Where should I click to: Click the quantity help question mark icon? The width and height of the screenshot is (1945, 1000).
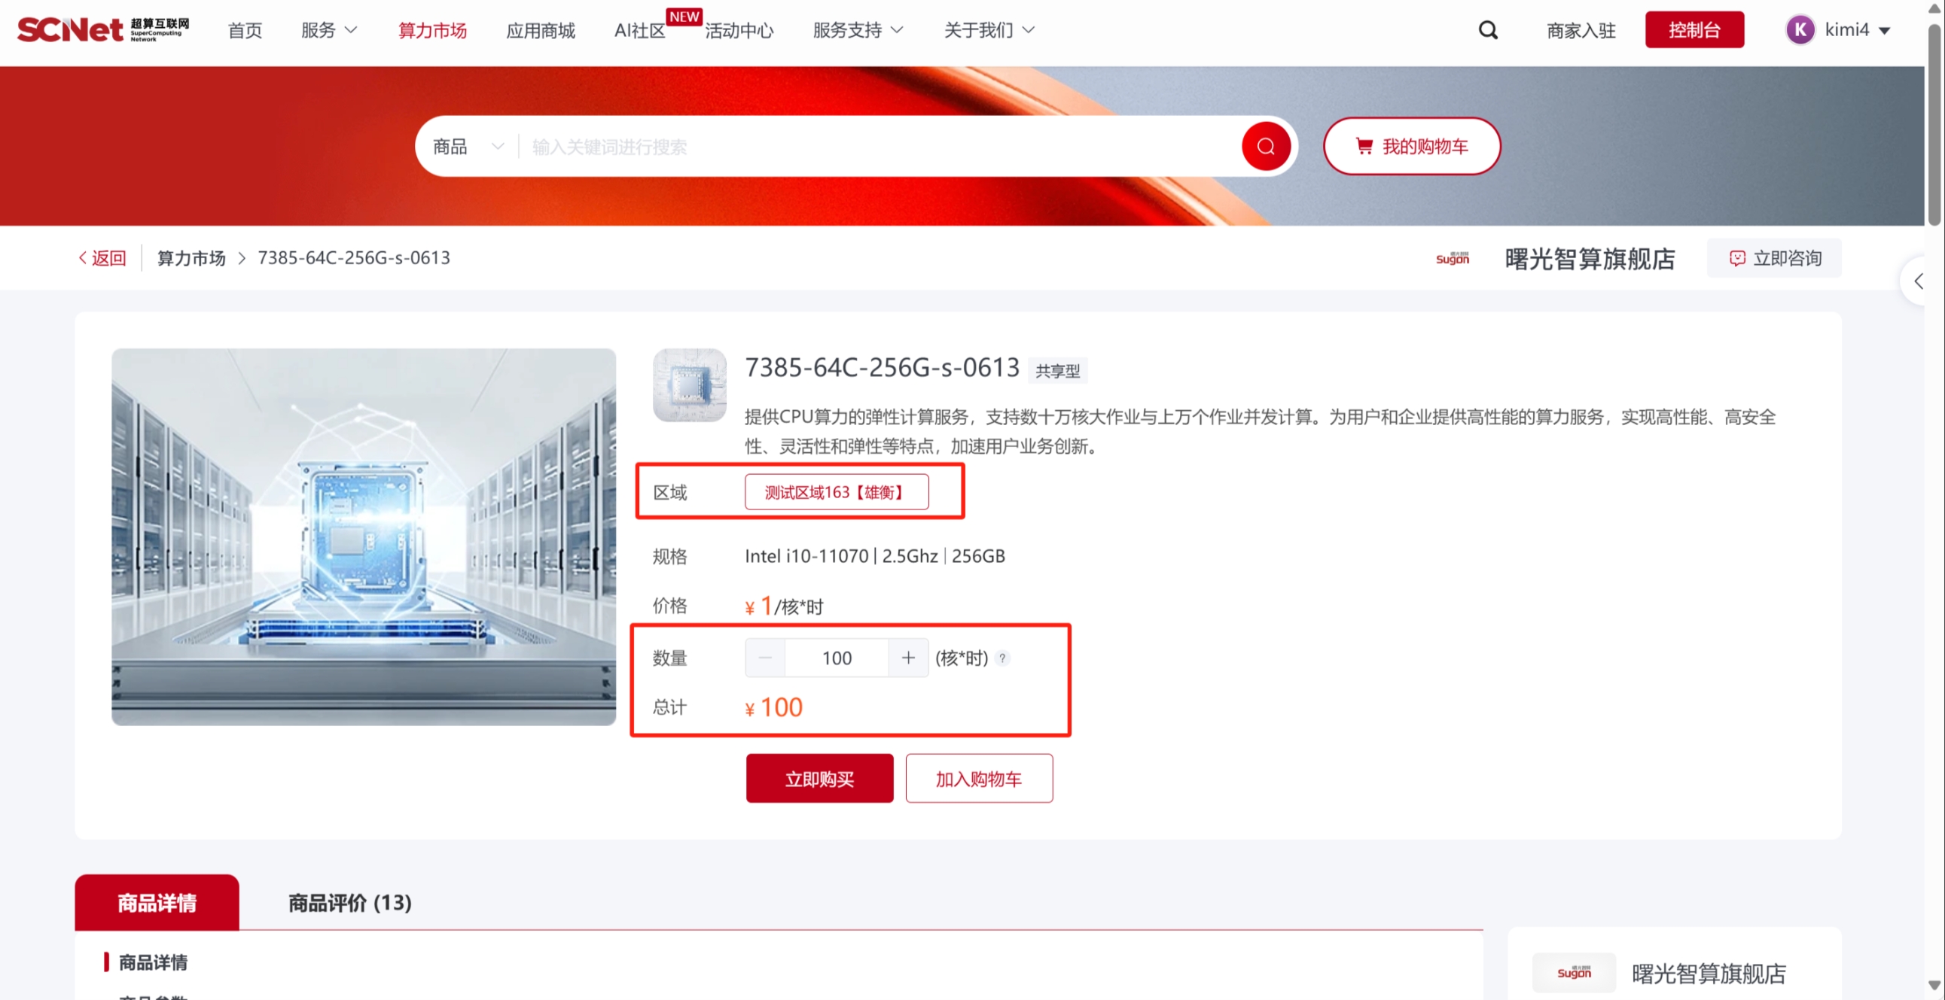tap(1002, 658)
